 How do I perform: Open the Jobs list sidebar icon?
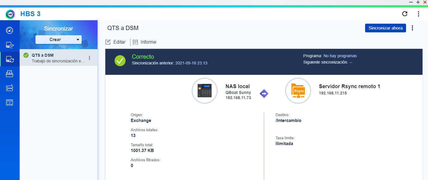(x=10, y=74)
